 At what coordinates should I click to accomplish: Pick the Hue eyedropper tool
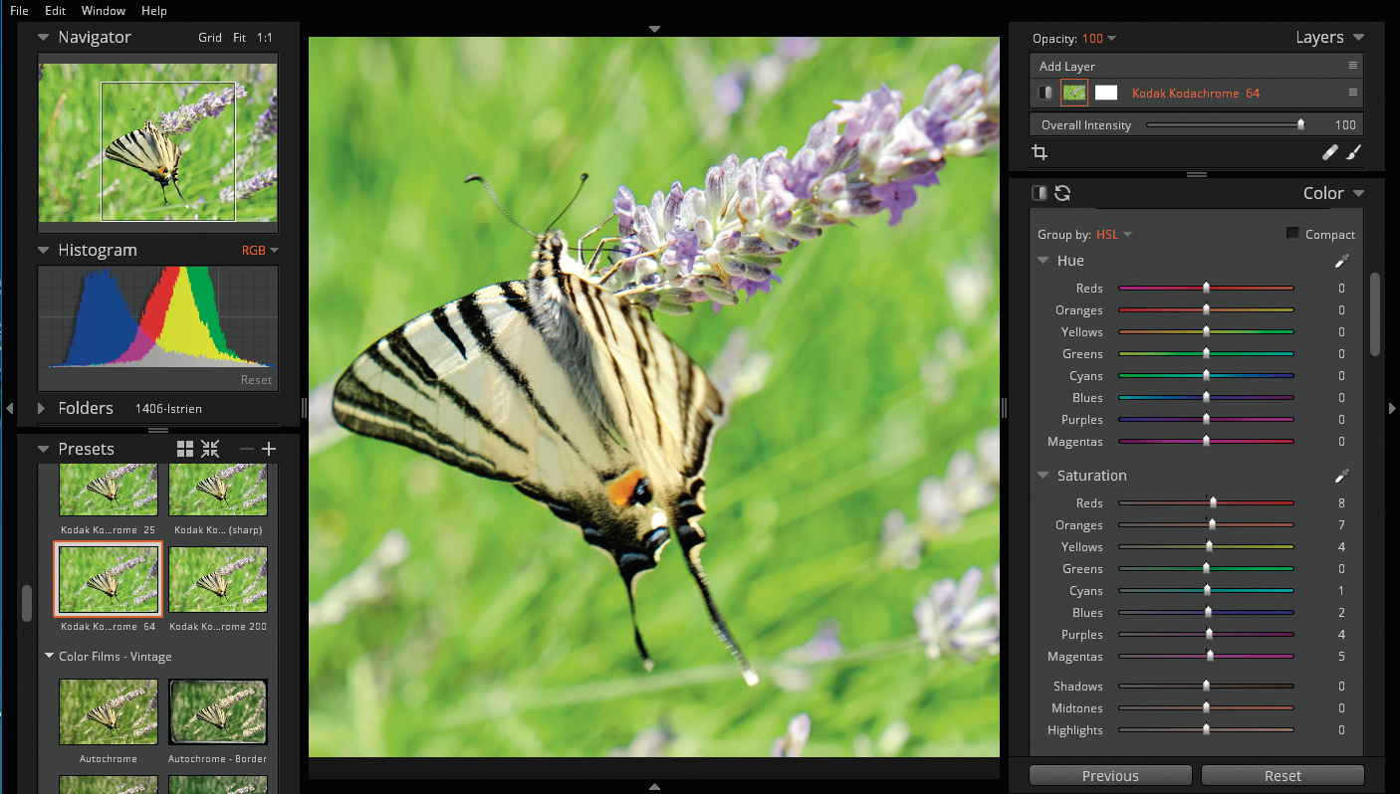point(1341,261)
